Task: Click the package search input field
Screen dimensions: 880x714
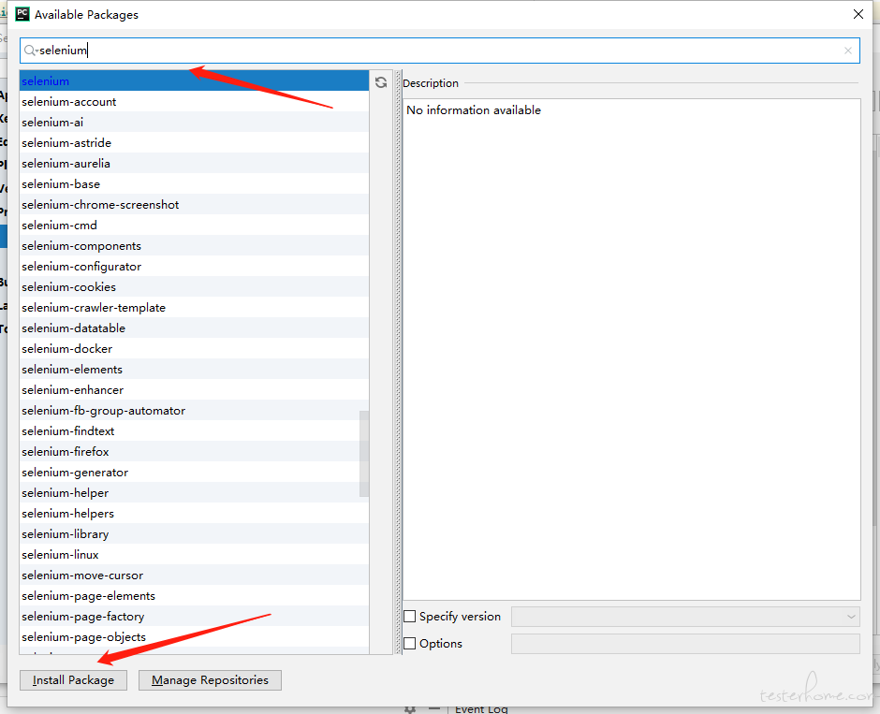Action: pos(439,51)
